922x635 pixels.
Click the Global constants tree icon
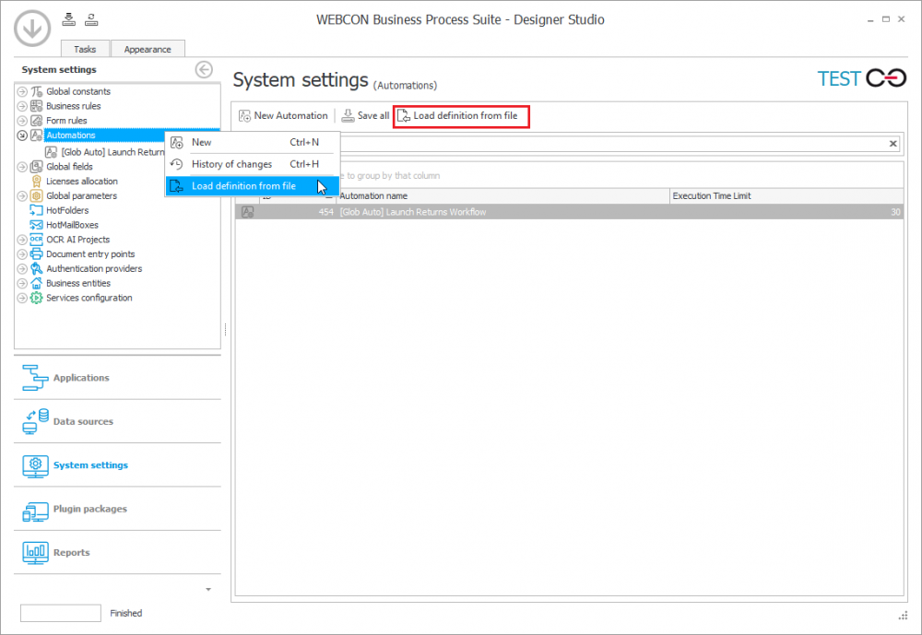click(37, 91)
